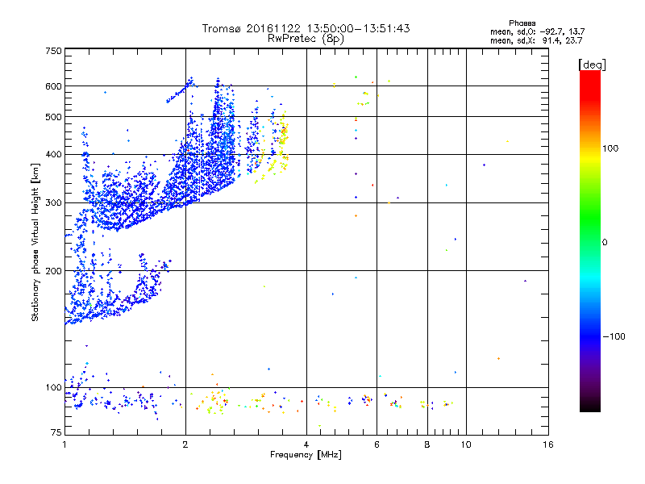Click the y-axis '200' tick label
The image size is (645, 484).
(x=53, y=271)
